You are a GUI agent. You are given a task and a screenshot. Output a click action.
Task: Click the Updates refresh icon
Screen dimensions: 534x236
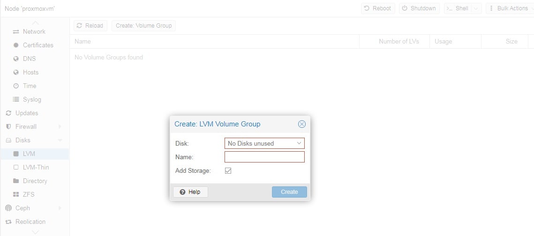[x=8, y=113]
